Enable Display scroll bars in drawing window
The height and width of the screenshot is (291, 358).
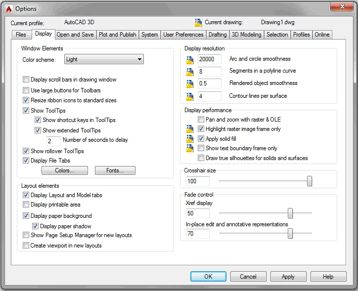(26, 80)
